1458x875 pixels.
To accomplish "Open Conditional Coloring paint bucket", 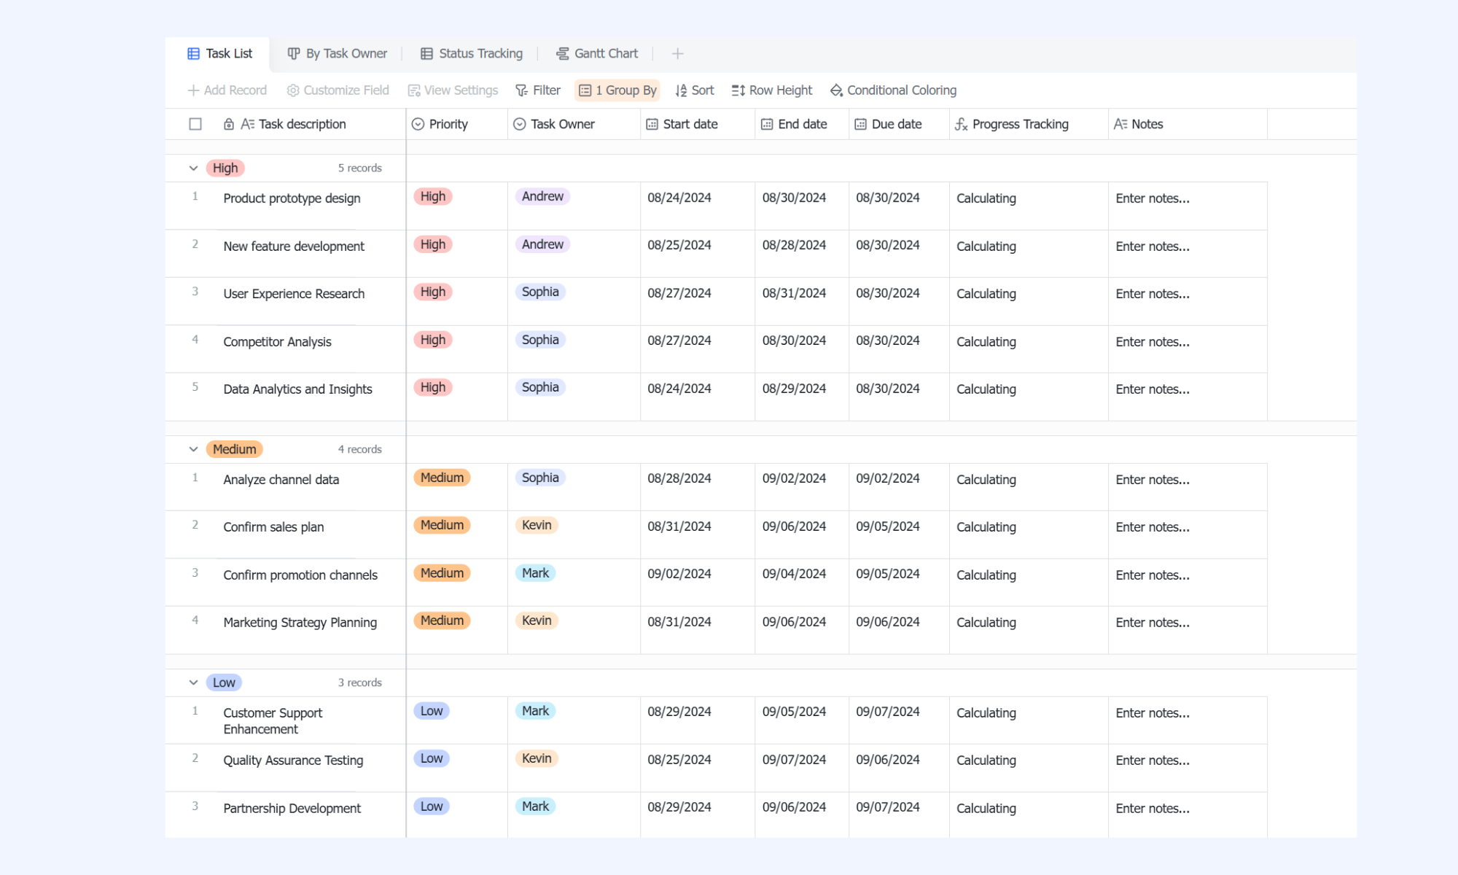I will [x=836, y=90].
